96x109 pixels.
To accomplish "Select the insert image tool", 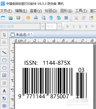I will 4,75.
